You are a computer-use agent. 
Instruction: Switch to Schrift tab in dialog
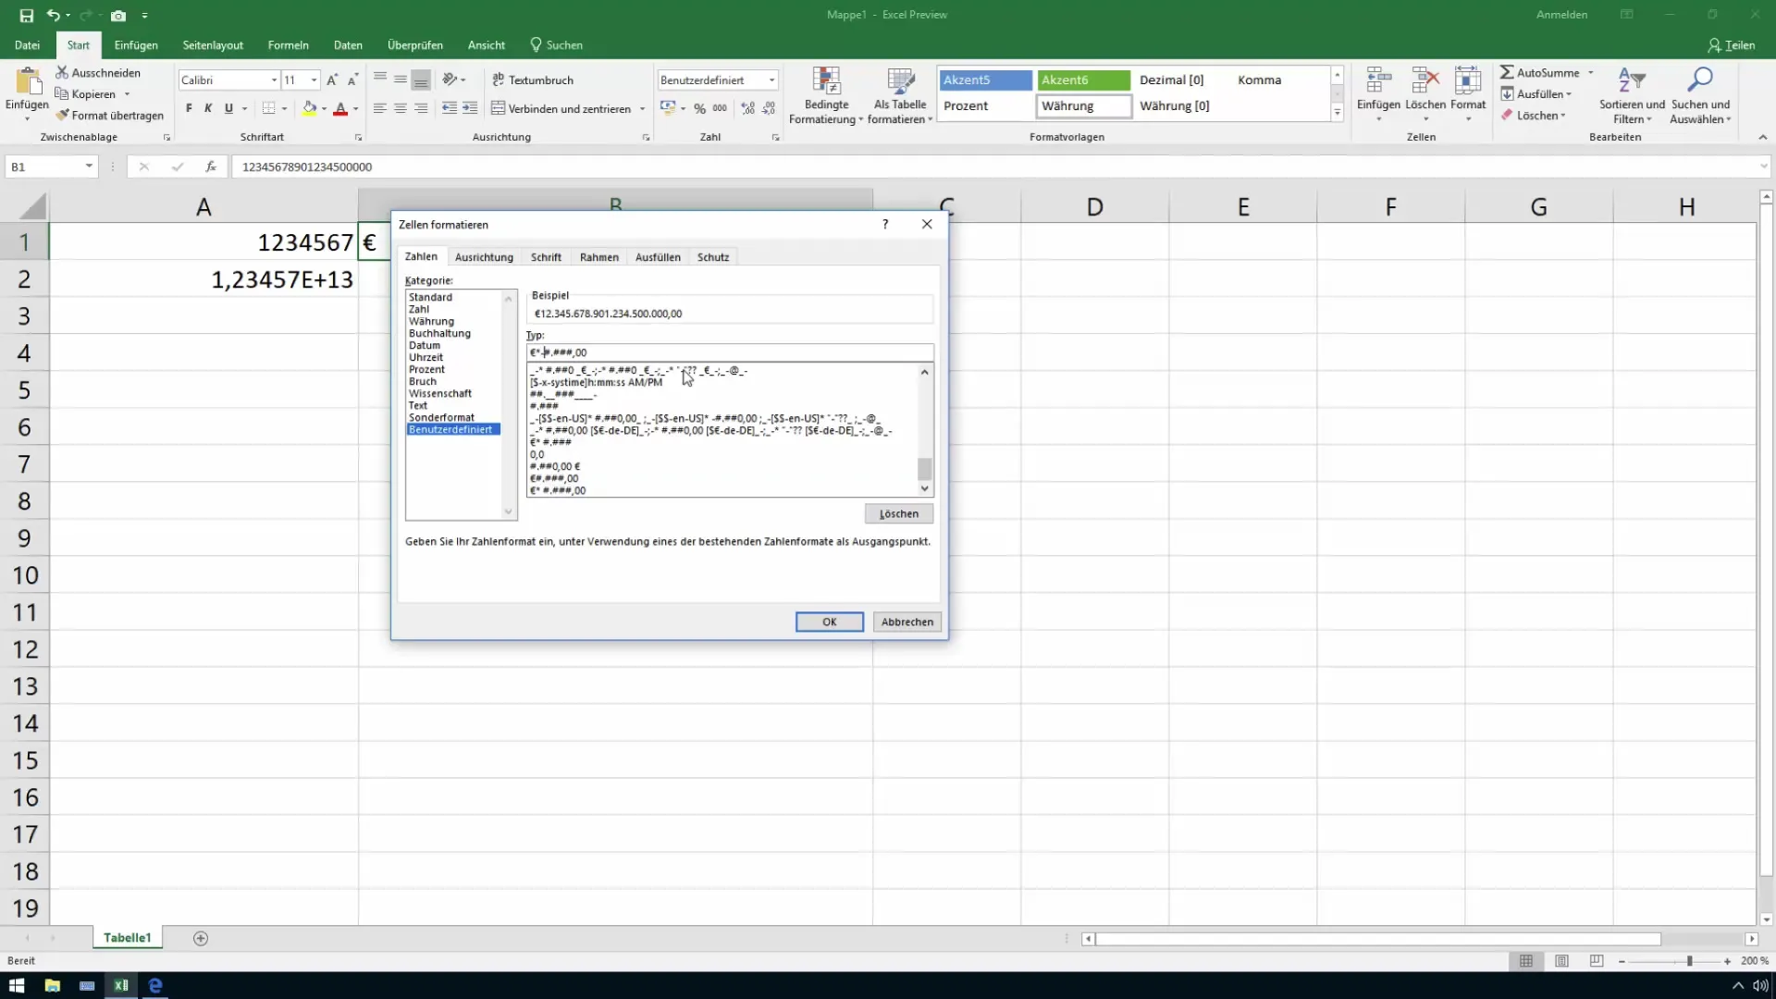(x=546, y=257)
